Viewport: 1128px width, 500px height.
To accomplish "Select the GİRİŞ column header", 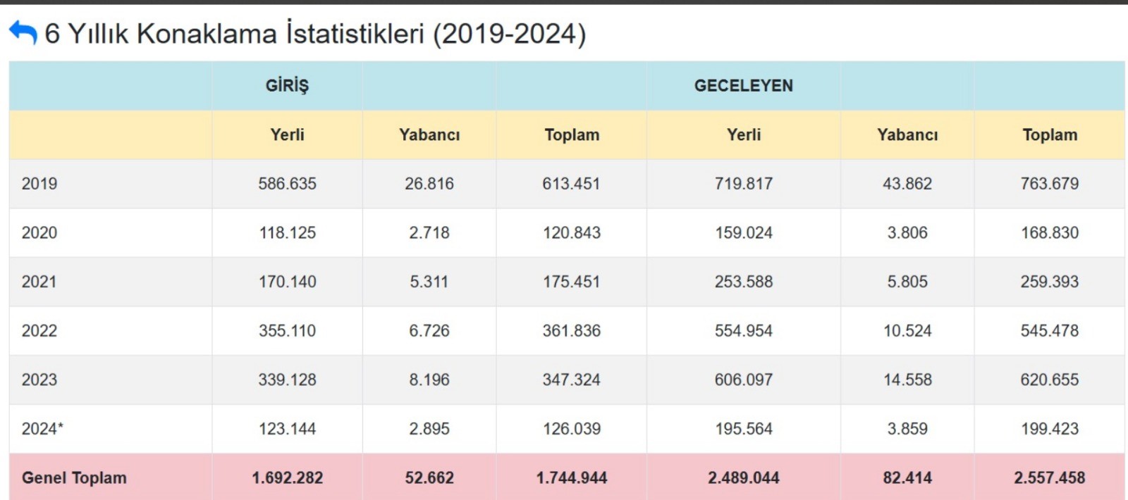I will click(288, 85).
